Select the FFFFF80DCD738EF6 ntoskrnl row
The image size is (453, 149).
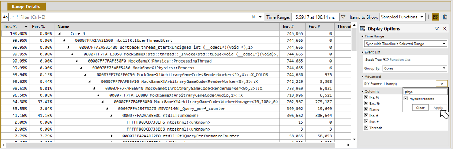[176, 122]
